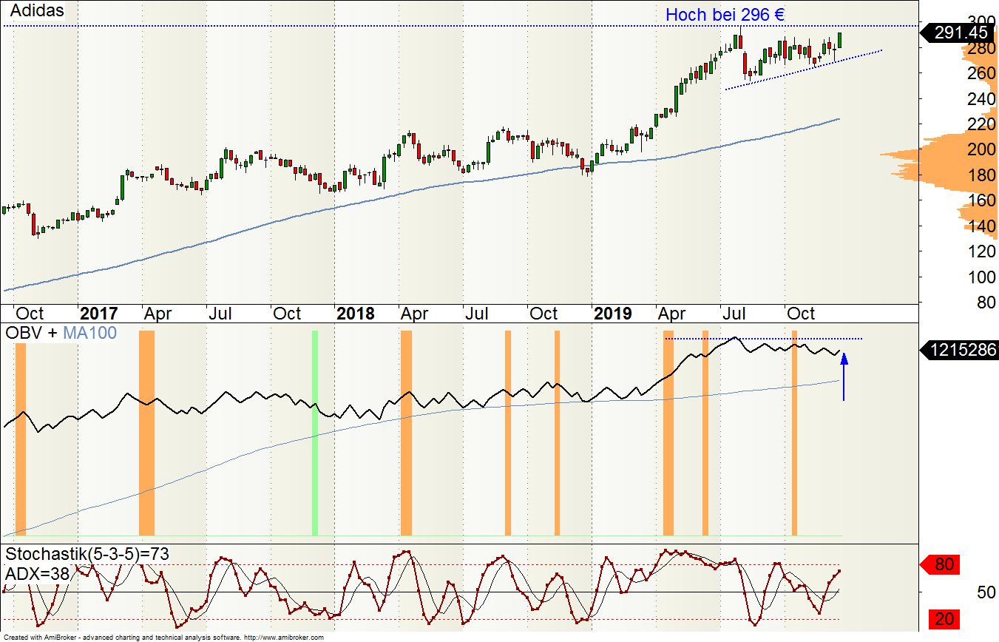999x642 pixels.
Task: Open the amibroker.com link in footer
Action: (x=284, y=637)
